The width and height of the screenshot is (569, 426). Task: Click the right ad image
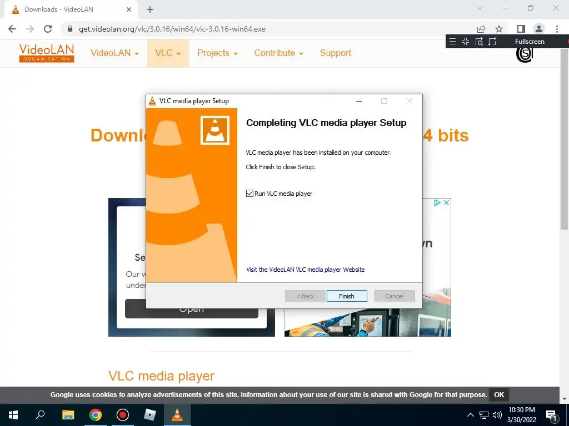[368, 322]
